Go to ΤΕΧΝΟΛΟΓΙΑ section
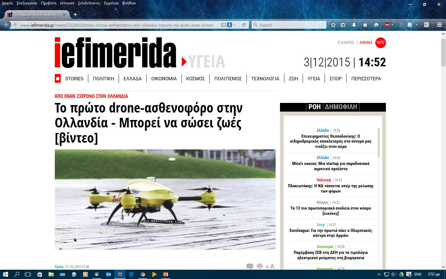 [265, 79]
